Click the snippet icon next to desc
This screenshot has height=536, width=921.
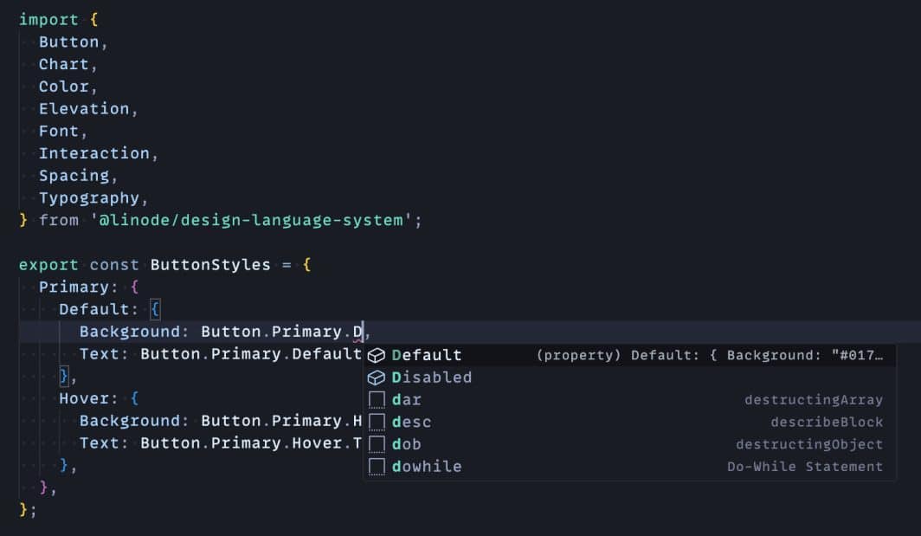(x=377, y=422)
